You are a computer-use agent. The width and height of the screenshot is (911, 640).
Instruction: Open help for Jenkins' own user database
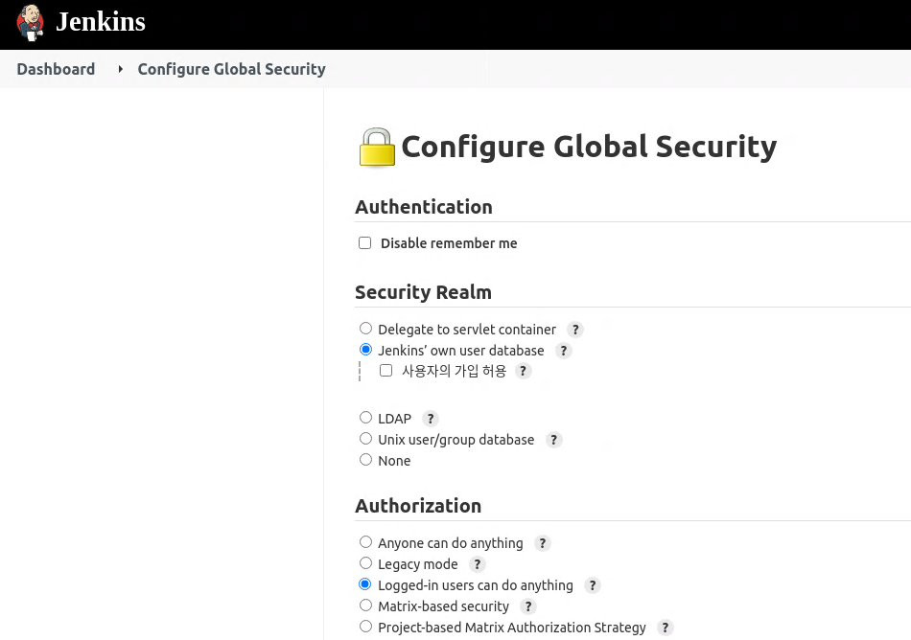(x=563, y=351)
